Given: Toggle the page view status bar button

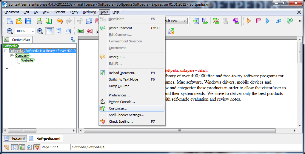Looking at the screenshot, I should point(14,147).
